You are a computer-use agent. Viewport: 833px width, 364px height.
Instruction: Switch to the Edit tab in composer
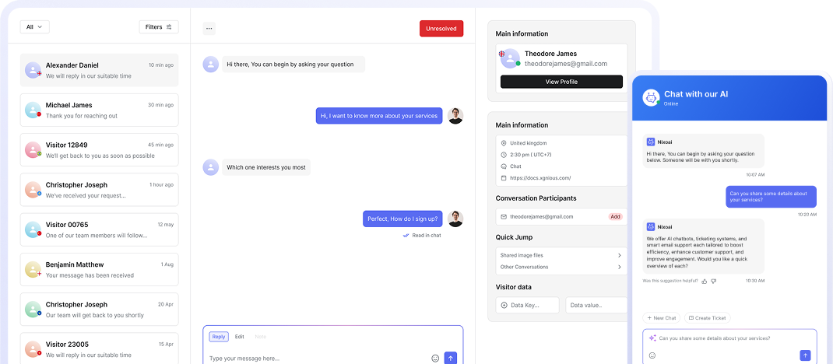(240, 337)
